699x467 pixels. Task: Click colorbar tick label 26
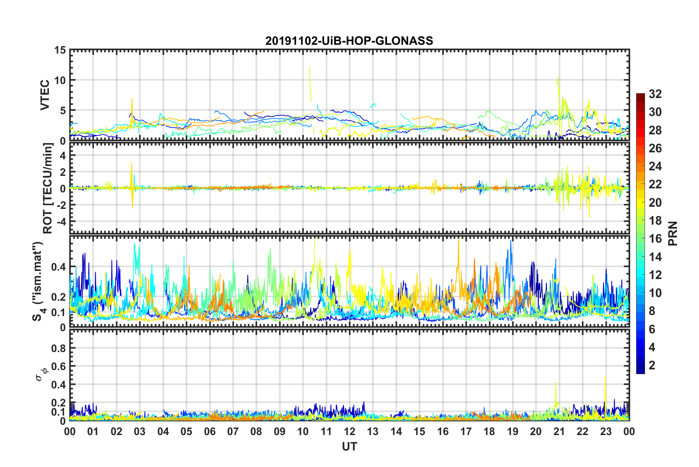pyautogui.click(x=655, y=148)
